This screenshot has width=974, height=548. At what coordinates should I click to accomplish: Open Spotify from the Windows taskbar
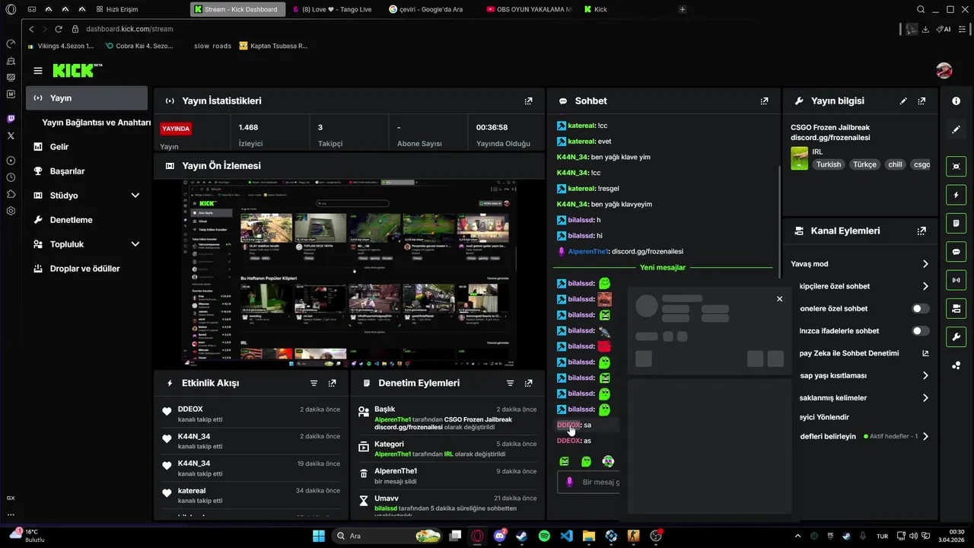pos(544,536)
